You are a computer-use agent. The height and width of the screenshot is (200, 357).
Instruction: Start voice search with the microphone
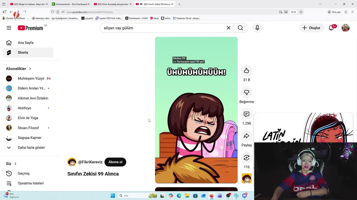pos(257,28)
